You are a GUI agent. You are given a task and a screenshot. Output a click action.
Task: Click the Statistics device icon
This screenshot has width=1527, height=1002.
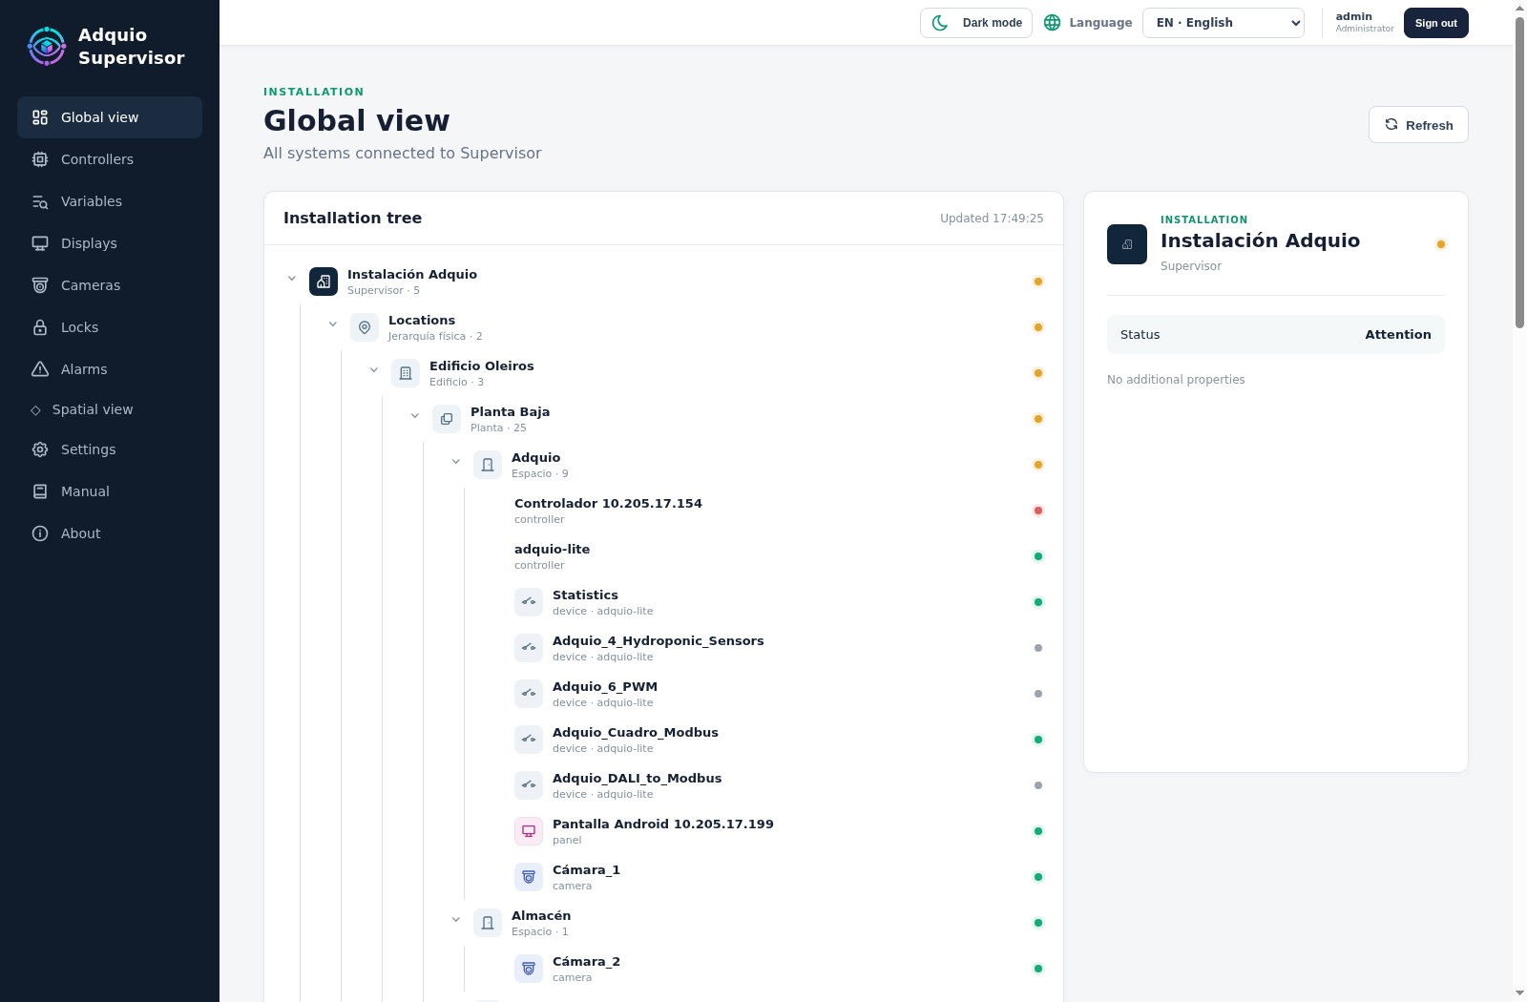click(x=529, y=602)
